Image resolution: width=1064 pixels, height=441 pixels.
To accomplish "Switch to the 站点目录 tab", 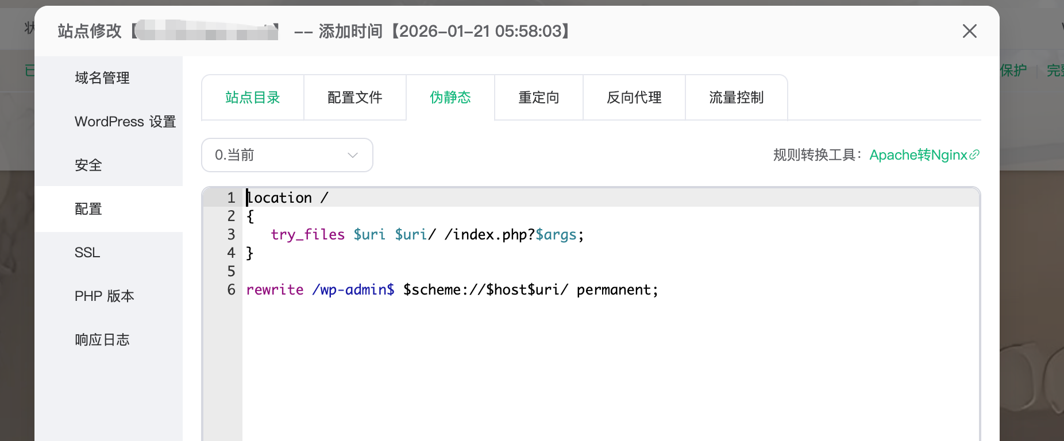I will tap(253, 98).
